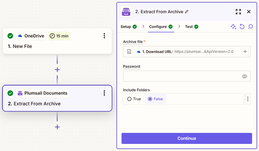Open the AI sparkle assistant icon
The height and width of the screenshot is (151, 259).
click(233, 27)
